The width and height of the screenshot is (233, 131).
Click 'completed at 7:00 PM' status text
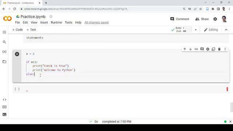(116, 122)
